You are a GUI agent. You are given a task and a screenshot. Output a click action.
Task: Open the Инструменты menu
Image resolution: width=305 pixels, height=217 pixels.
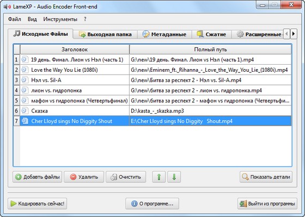coord(60,19)
